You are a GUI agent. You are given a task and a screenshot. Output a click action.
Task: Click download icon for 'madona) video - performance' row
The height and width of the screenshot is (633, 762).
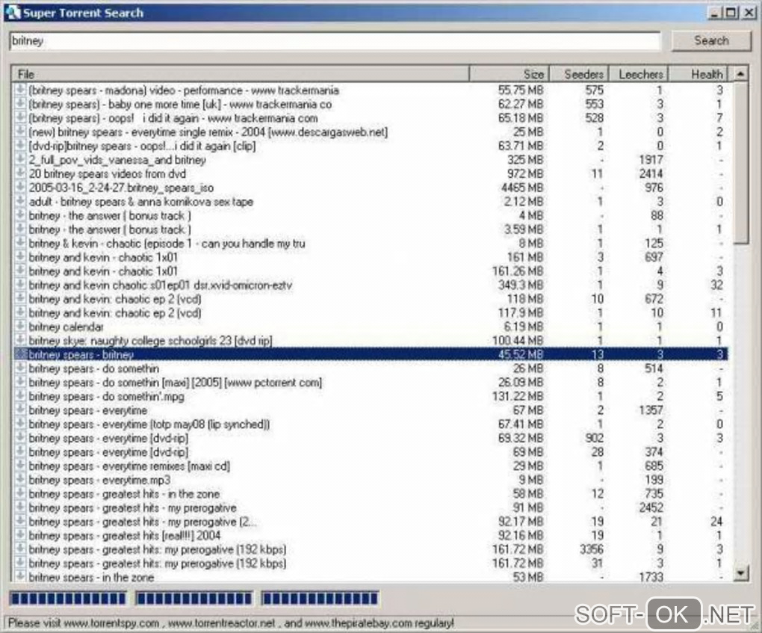pos(20,90)
